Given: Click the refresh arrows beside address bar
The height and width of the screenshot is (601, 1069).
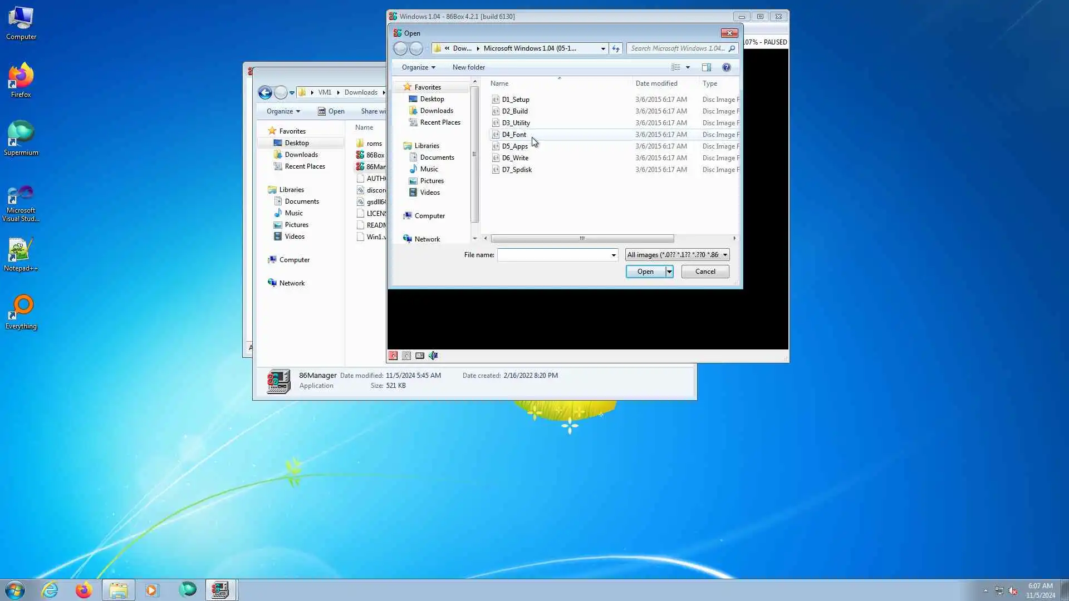Looking at the screenshot, I should coord(616,48).
